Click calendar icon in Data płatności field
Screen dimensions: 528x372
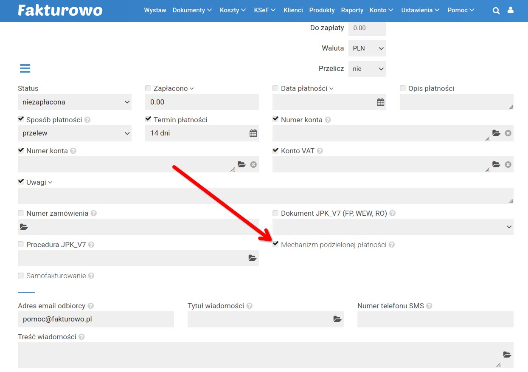tap(380, 102)
